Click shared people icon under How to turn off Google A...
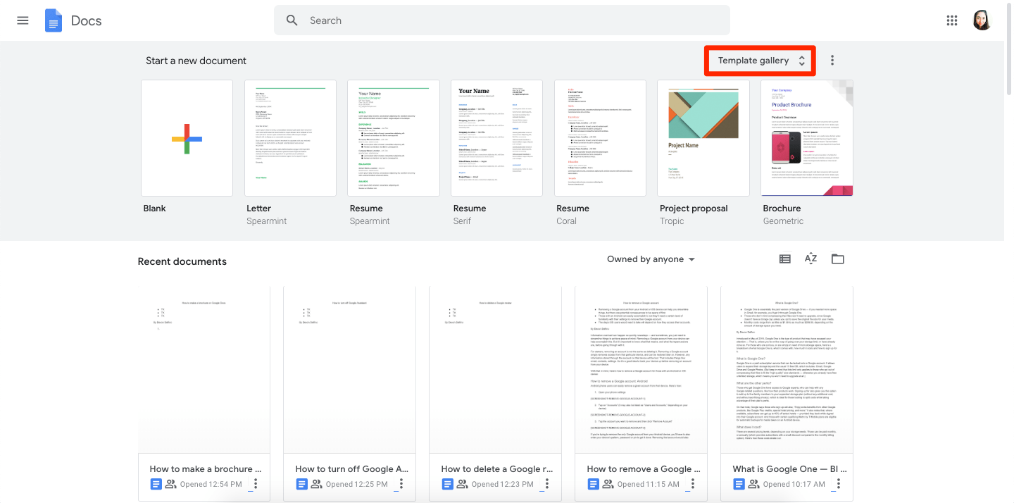Image resolution: width=1014 pixels, height=503 pixels. pyautogui.click(x=316, y=484)
